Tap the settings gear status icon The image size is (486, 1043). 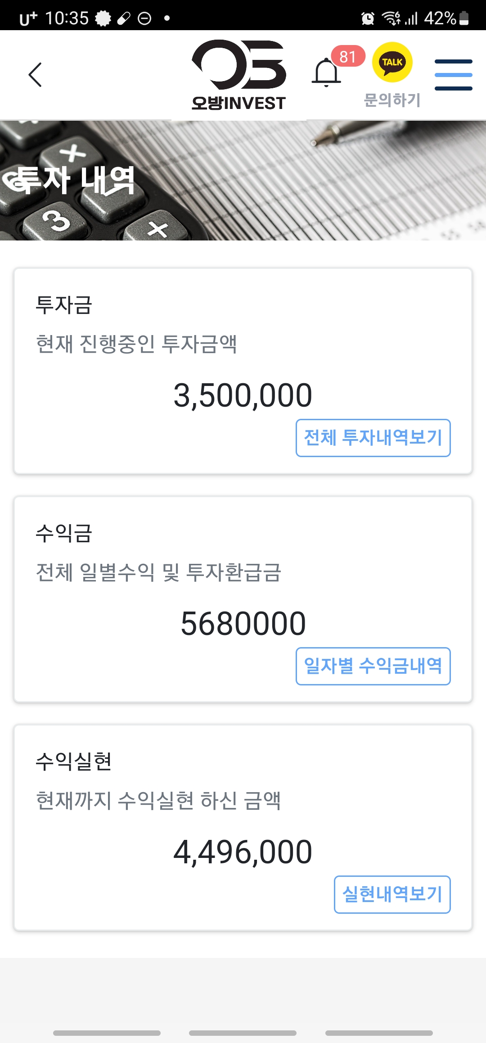click(x=103, y=18)
